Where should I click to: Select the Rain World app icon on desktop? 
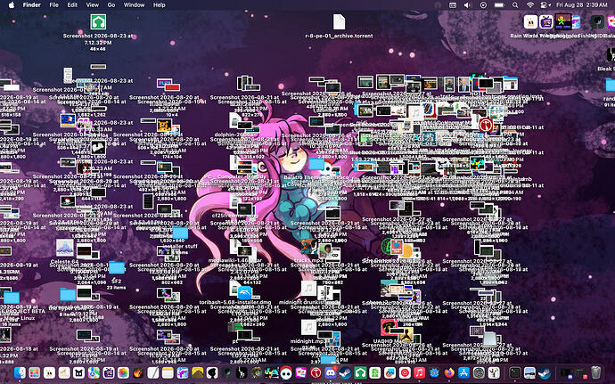point(530,22)
